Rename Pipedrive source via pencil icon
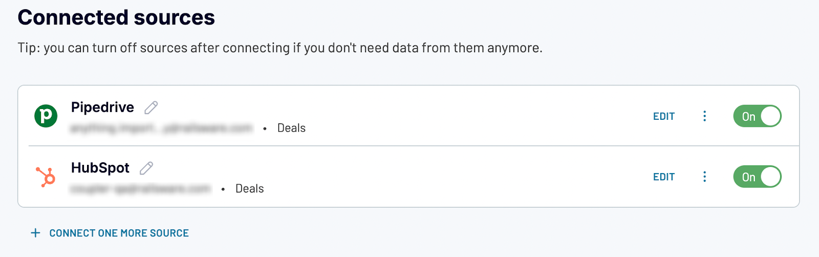The image size is (819, 257). click(151, 108)
